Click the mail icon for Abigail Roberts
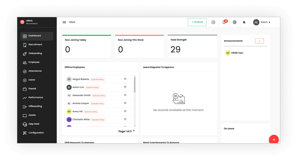298x161 pixels. click(125, 79)
